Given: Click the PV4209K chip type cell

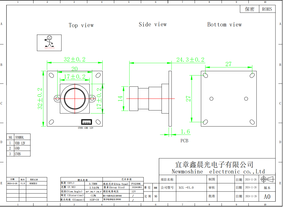Looking at the screenshot, I should 136,184.
